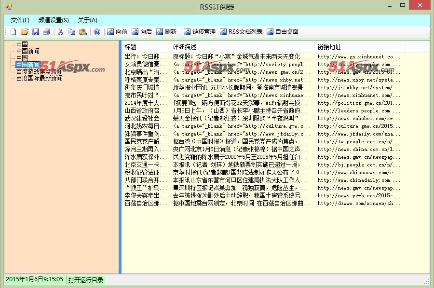Click the 向后 toolbar button
Image resolution: width=434 pixels, height=288 pixels.
pos(142,32)
